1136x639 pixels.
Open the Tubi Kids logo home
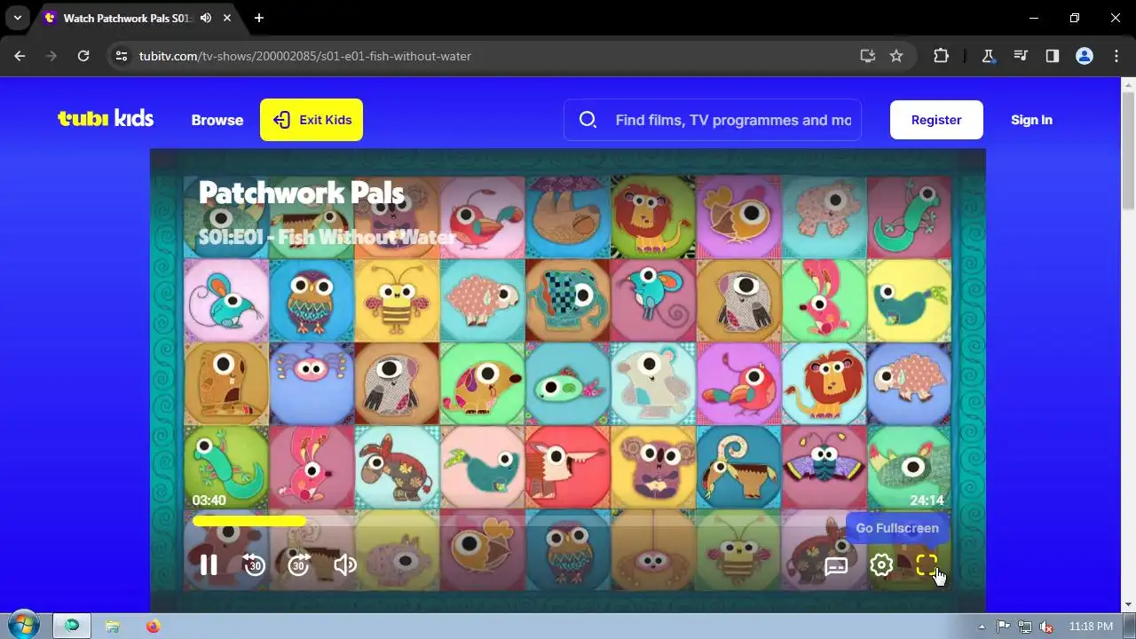pos(106,119)
